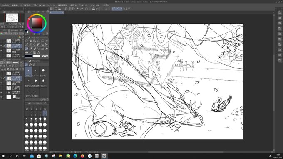The image size is (283, 159).
Task: Click the Undo arrow in command bar
Action: tap(78, 9)
